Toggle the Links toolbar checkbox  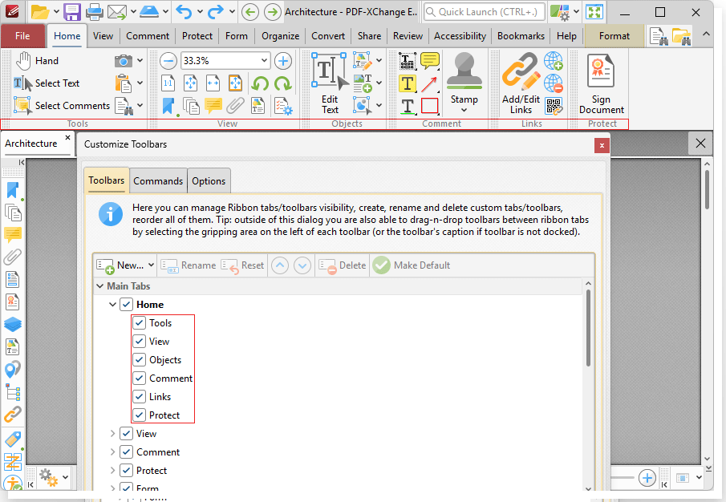(x=140, y=396)
